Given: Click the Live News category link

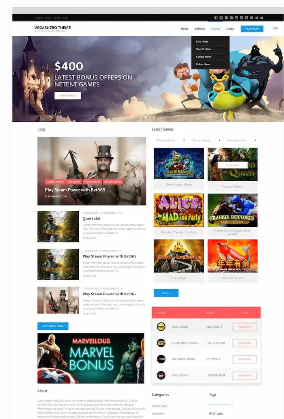Looking at the screenshot, I should tap(158, 414).
